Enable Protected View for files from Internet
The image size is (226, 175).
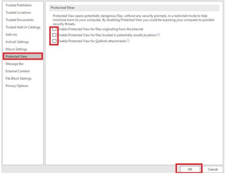pyautogui.click(x=54, y=29)
